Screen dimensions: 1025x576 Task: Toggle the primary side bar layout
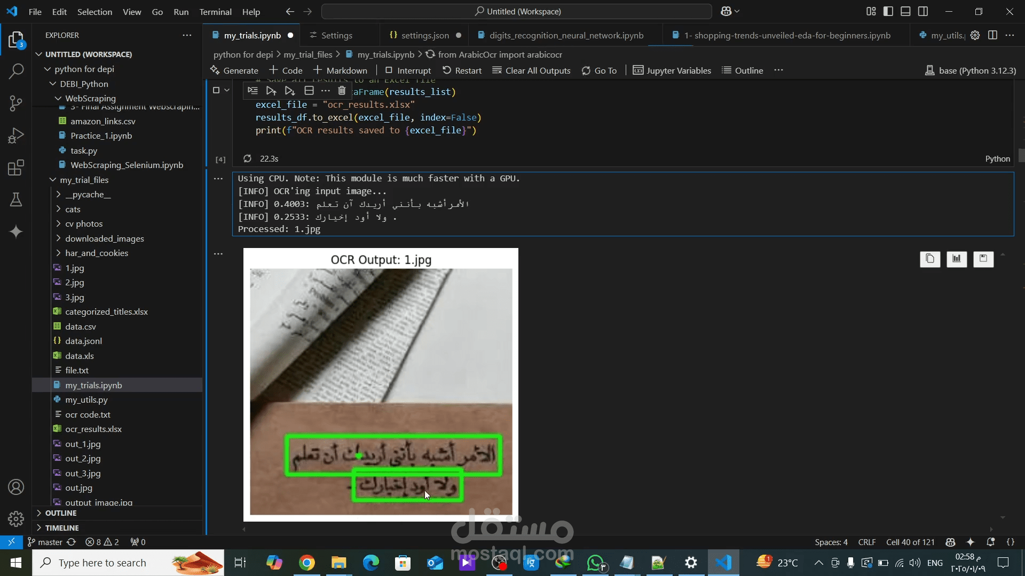tap(888, 11)
